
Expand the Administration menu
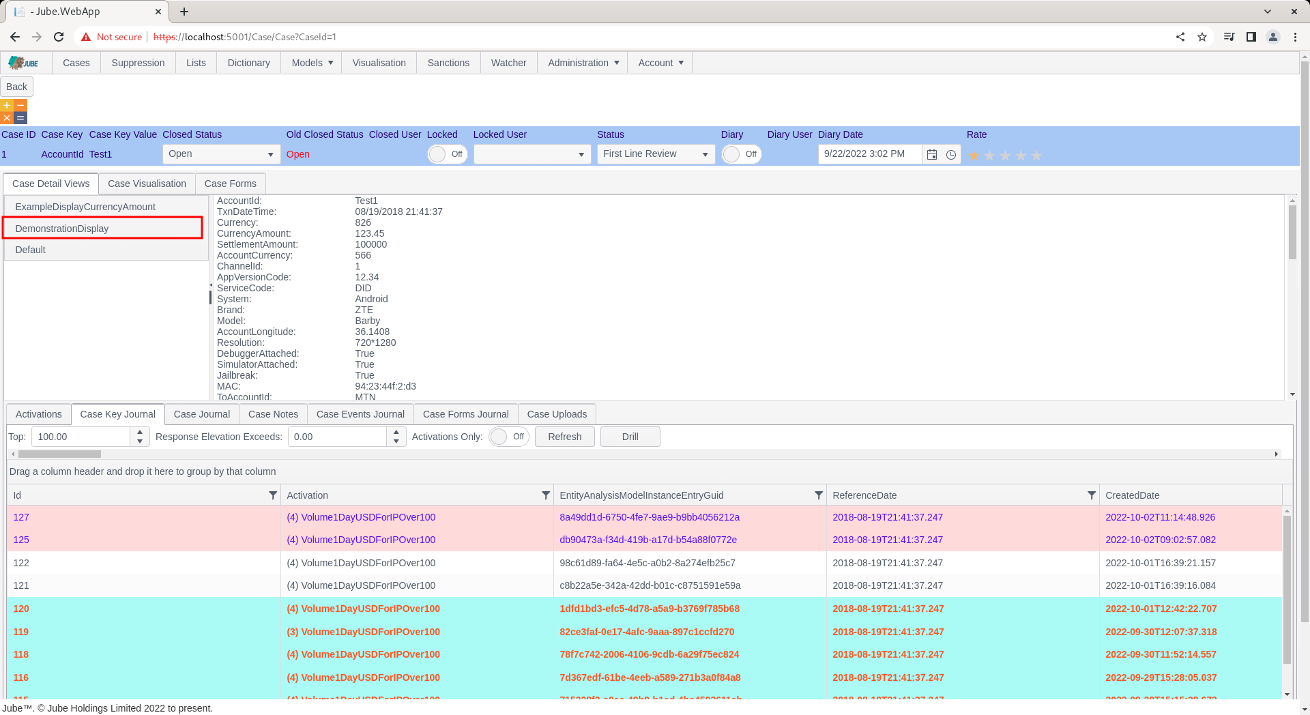click(583, 63)
